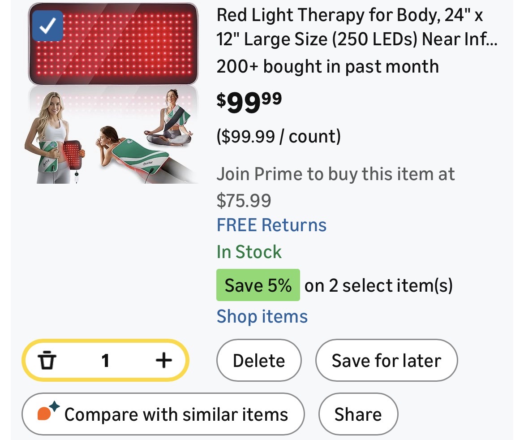The image size is (524, 440).
Task: Click the "on 2 select item(s)" text
Action: point(378,285)
